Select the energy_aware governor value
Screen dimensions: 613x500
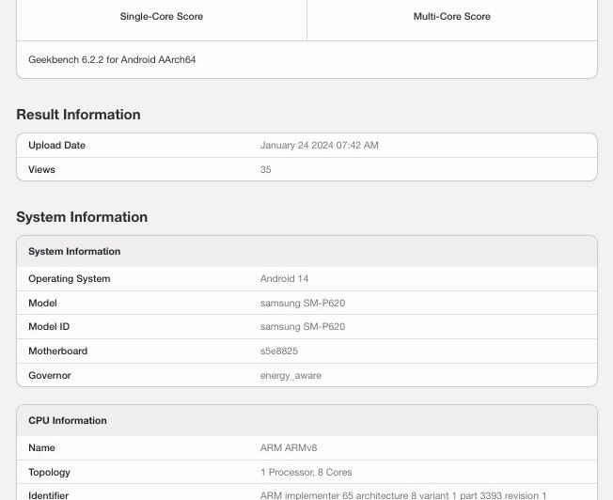[x=291, y=376]
